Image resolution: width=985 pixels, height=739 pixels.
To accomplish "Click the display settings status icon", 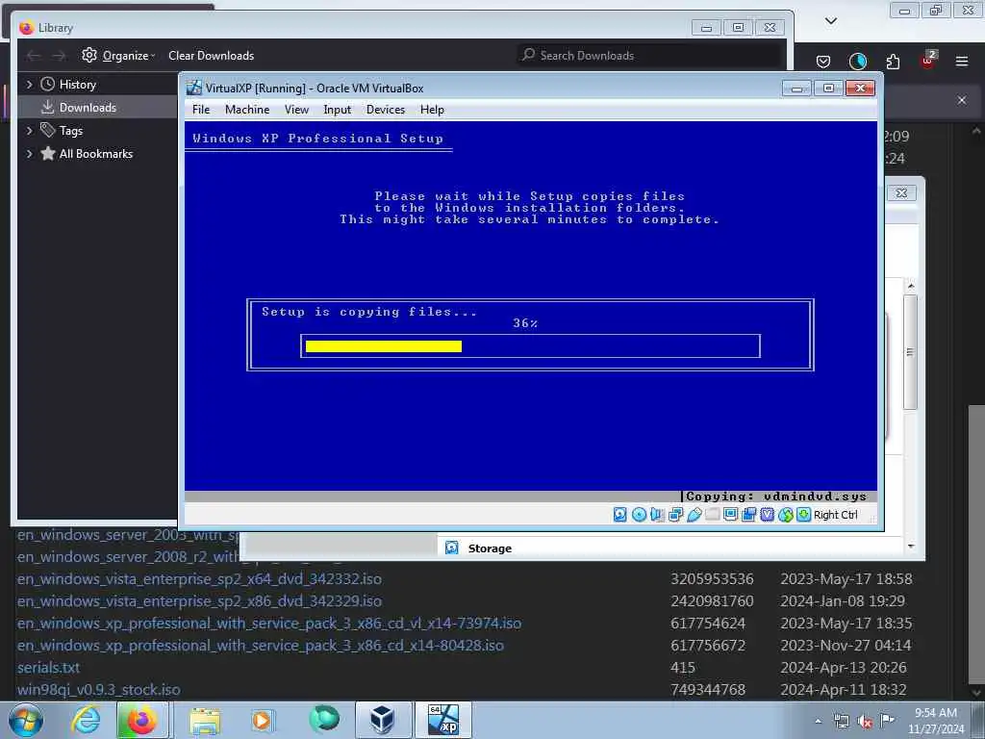I will pyautogui.click(x=731, y=515).
